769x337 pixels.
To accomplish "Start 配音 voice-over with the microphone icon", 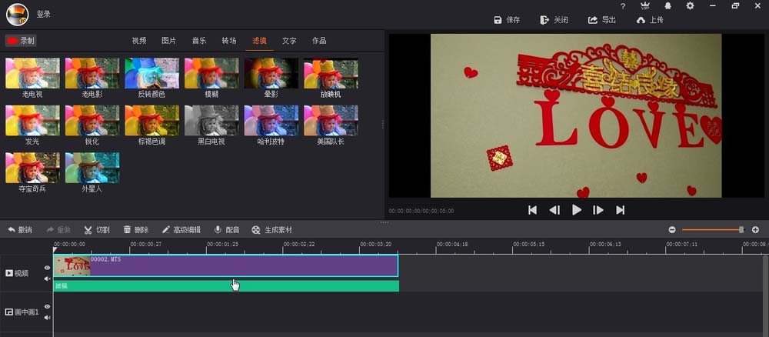I will [x=227, y=229].
